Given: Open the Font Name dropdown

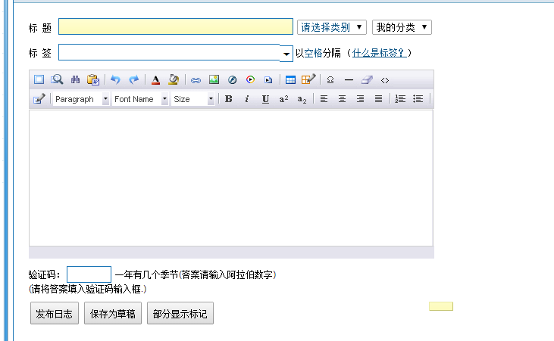Looking at the screenshot, I should 140,99.
